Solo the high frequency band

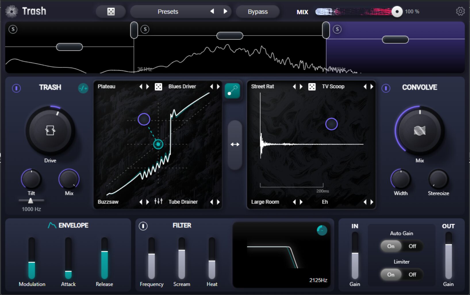click(337, 29)
